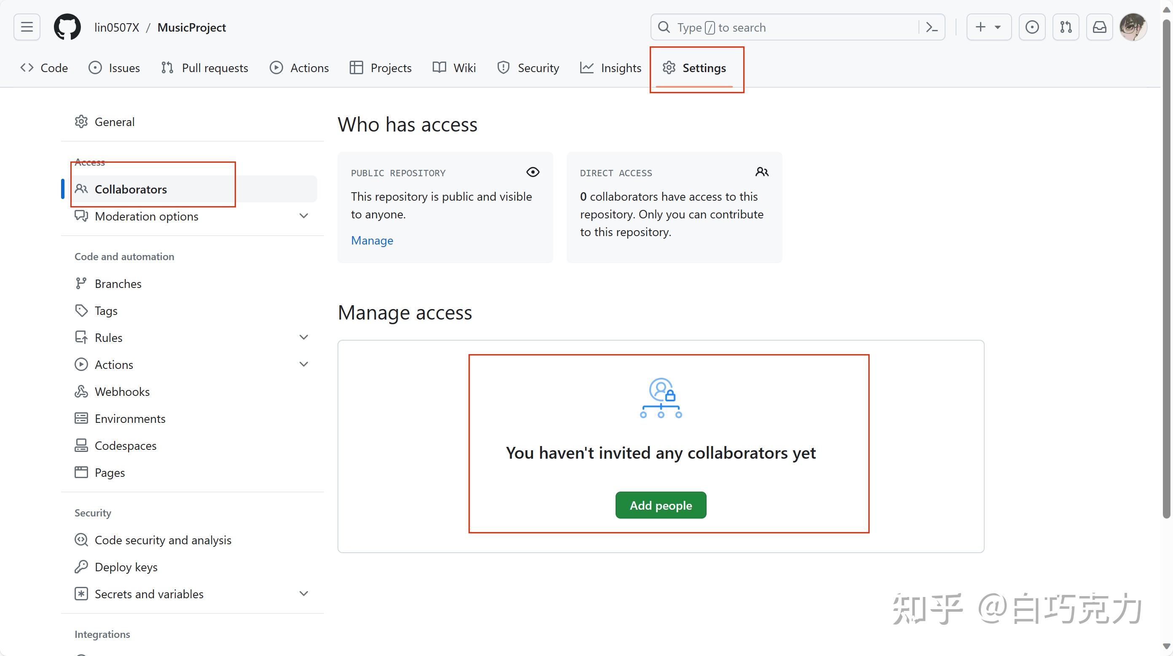Open the notifications inbox
The height and width of the screenshot is (656, 1173).
[1100, 27]
